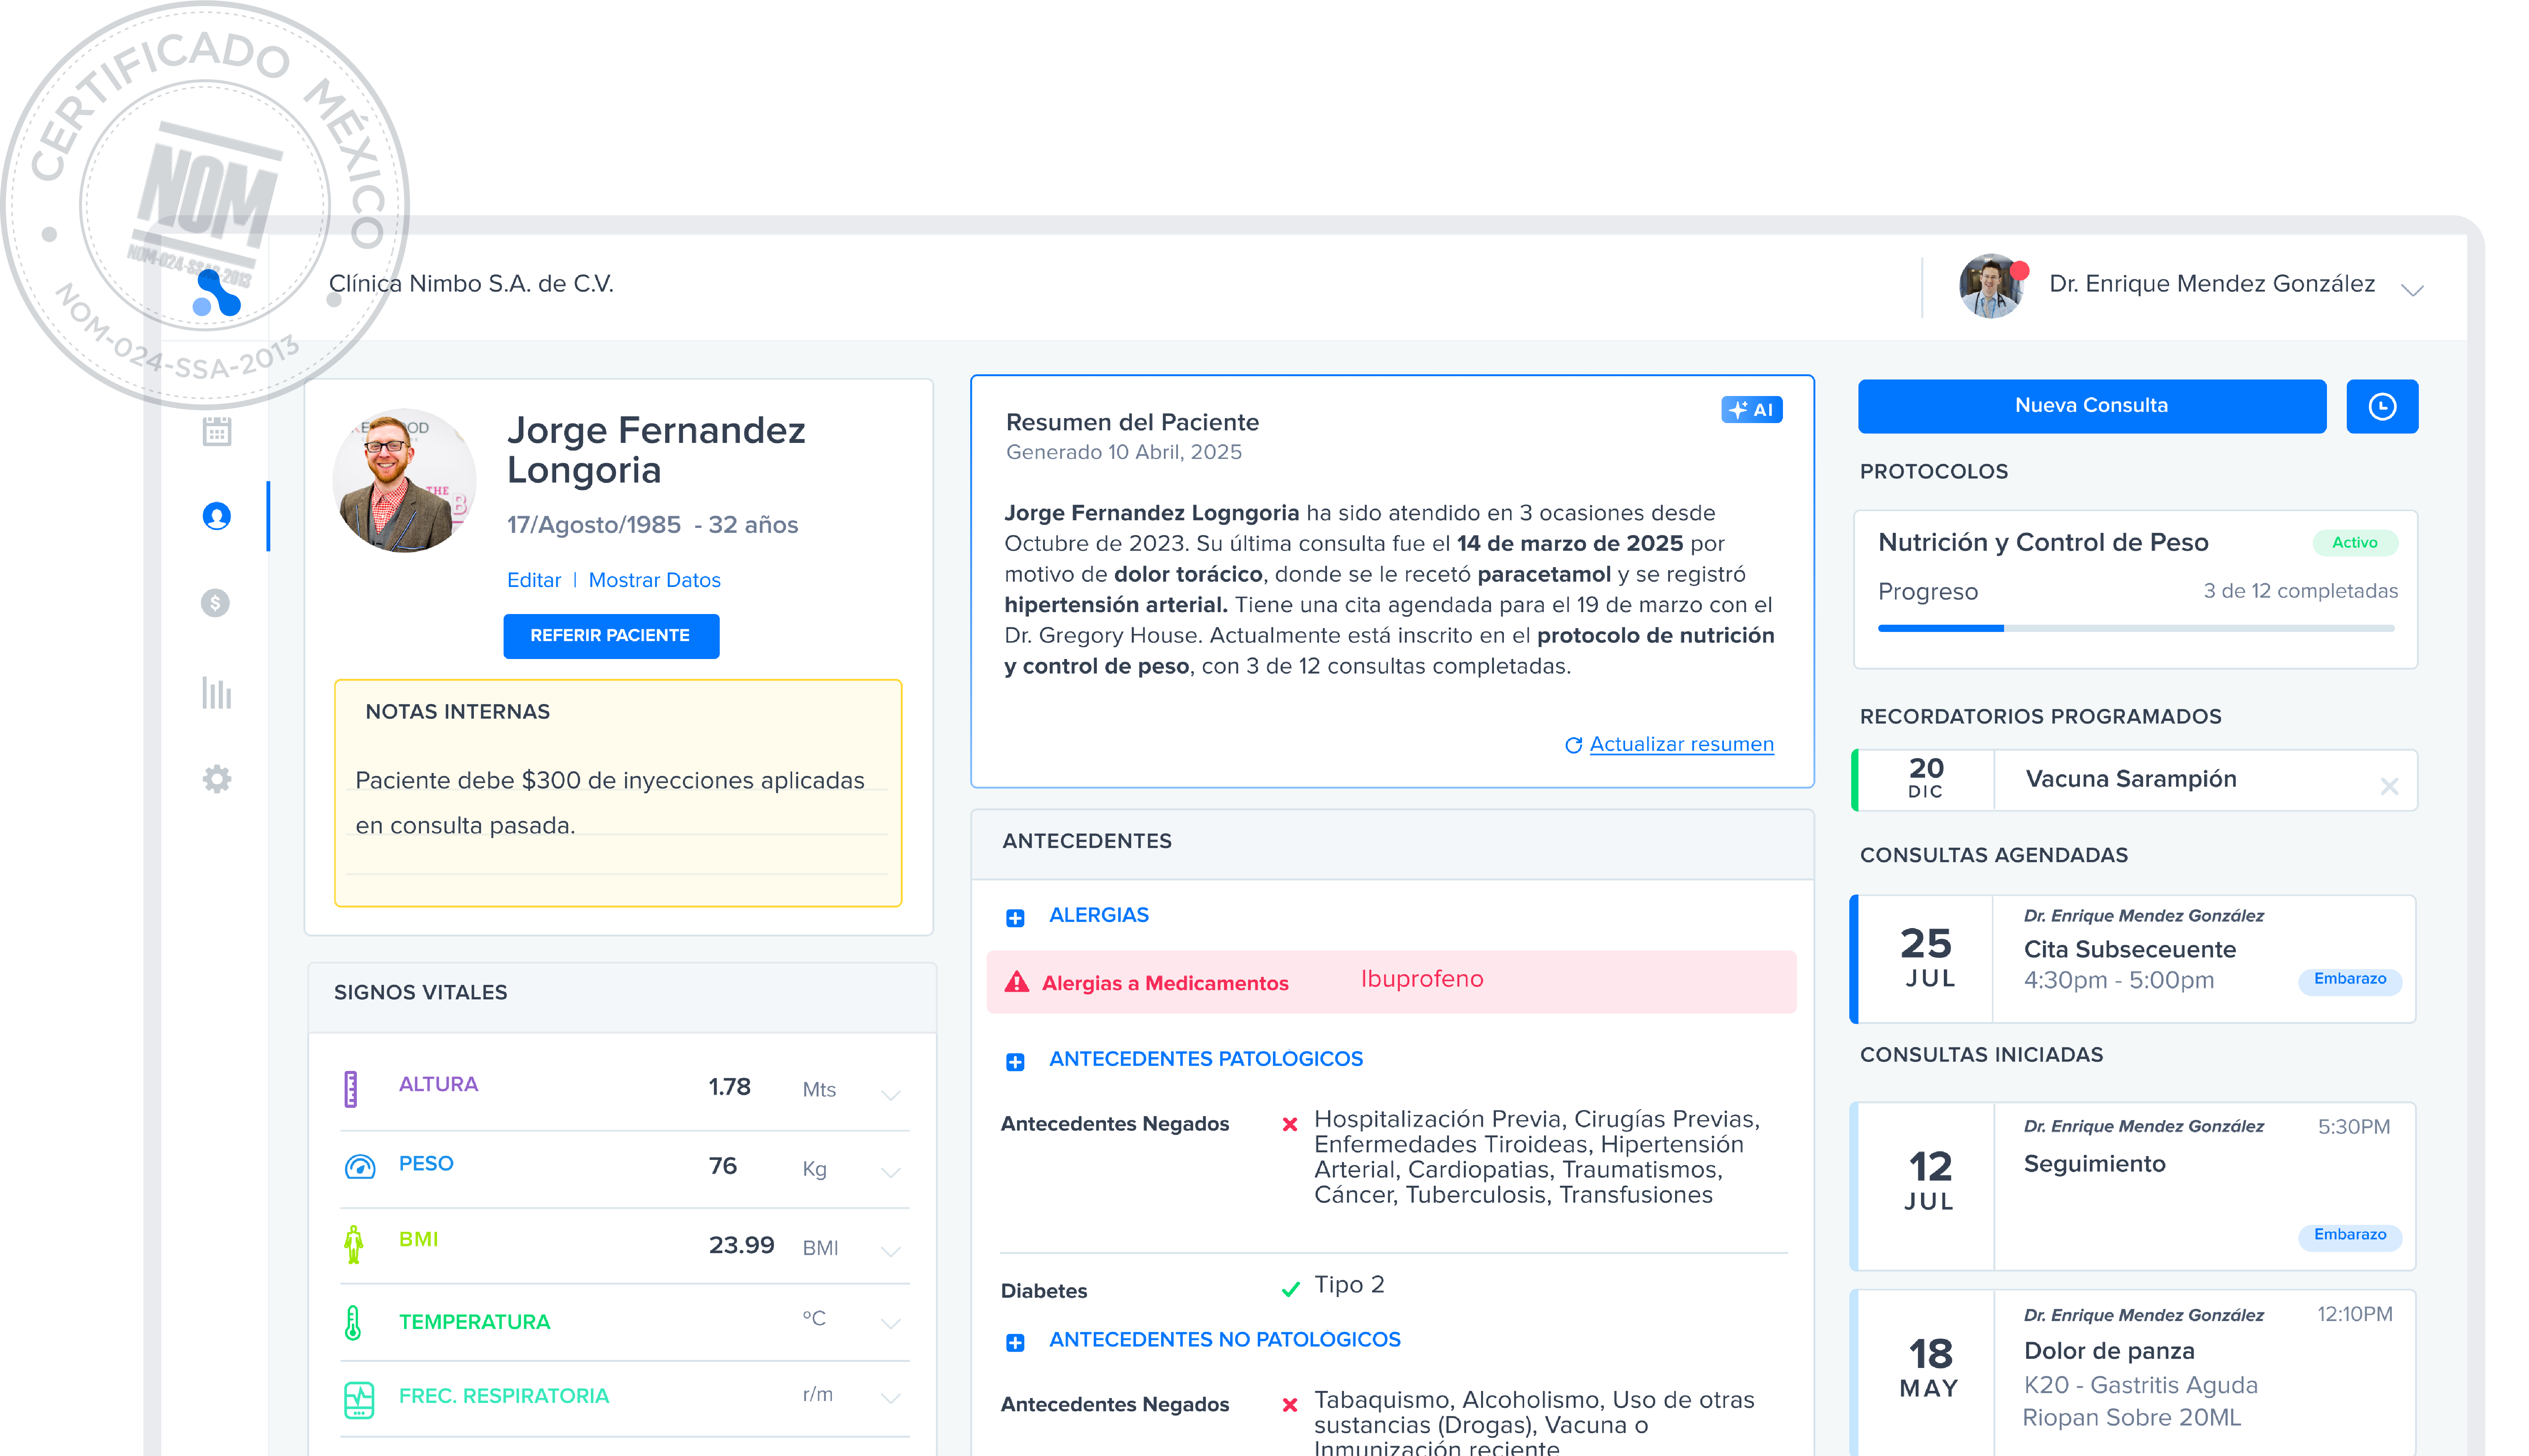Toggle Antecedentes Patologicos plus icon
This screenshot has width=2529, height=1456.
tap(1015, 1061)
